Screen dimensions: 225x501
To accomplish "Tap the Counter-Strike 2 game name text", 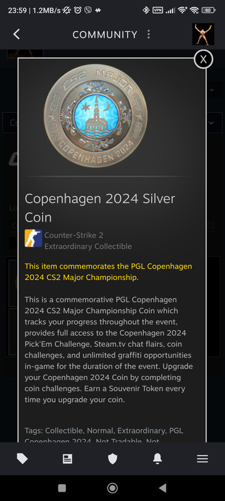I will point(74,235).
